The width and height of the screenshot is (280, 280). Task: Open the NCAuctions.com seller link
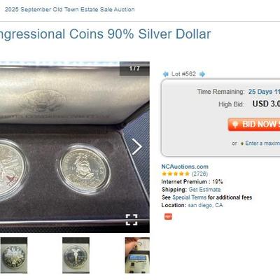pos(185,167)
